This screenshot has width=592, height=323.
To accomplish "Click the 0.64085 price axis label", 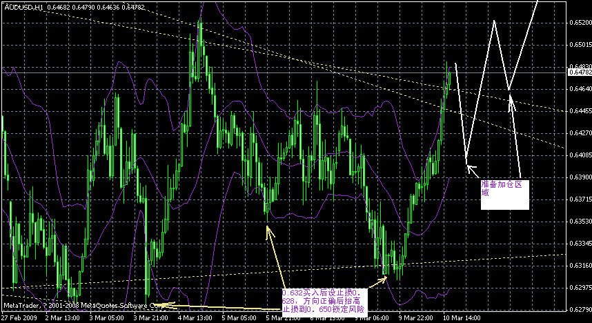I will click(x=581, y=155).
